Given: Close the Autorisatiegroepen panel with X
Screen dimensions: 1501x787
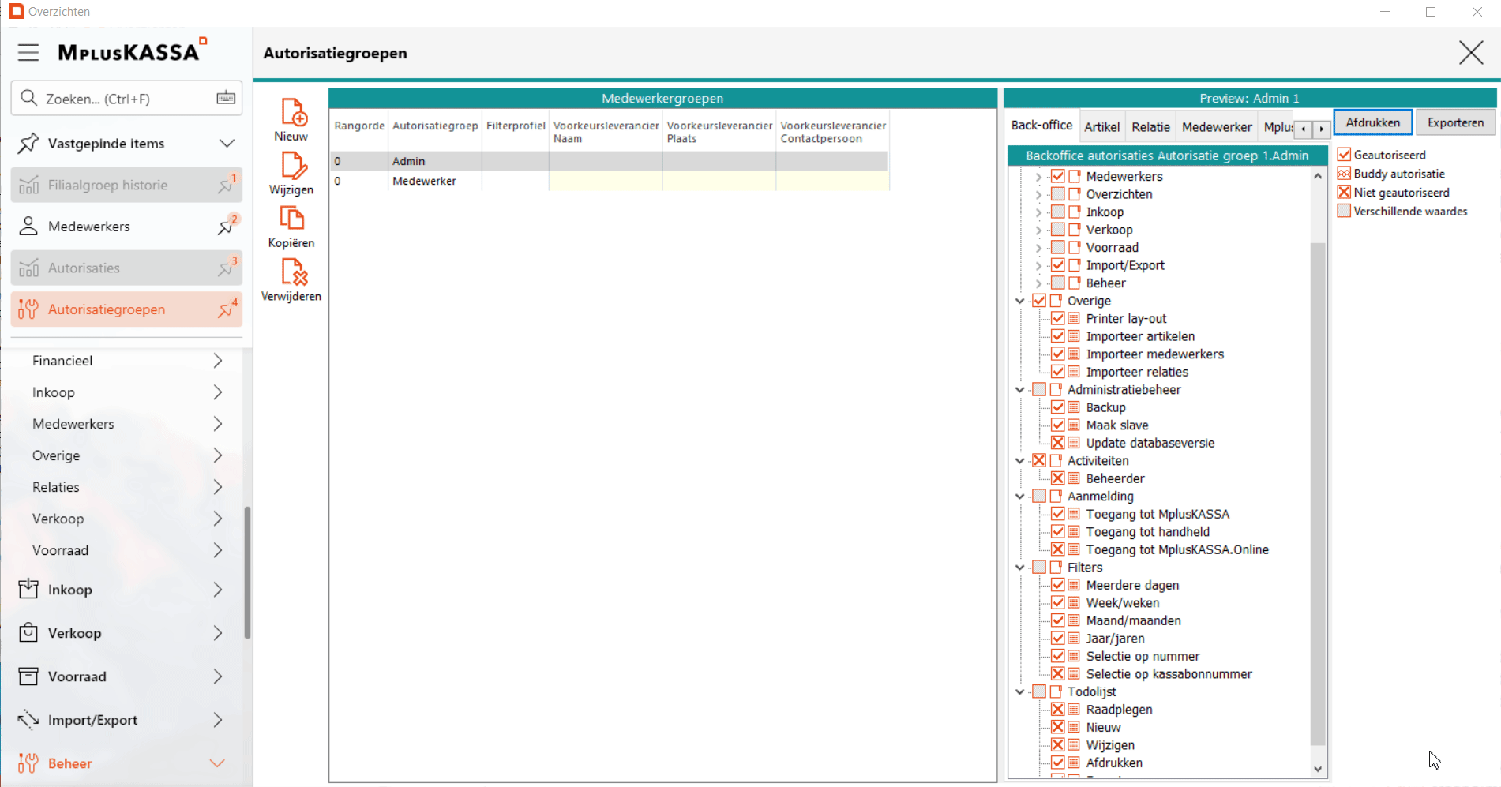Looking at the screenshot, I should (1471, 53).
